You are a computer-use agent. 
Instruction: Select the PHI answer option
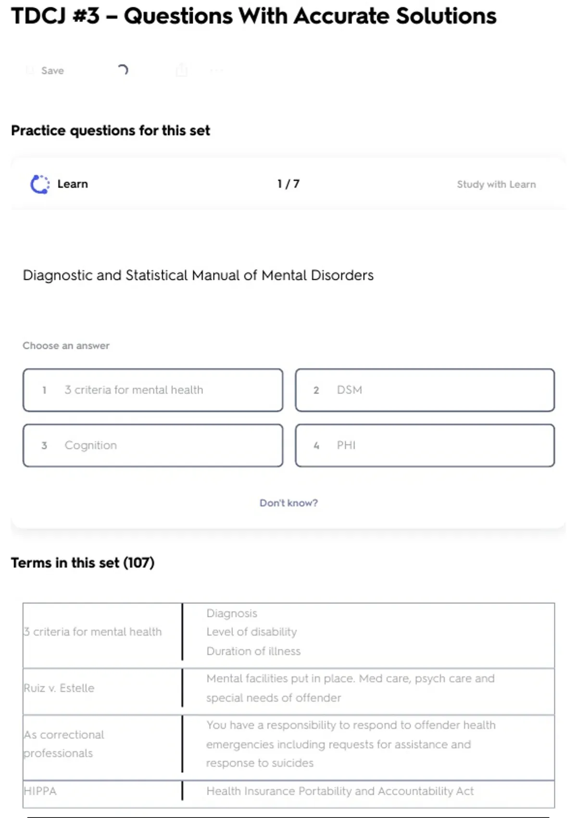tap(425, 445)
